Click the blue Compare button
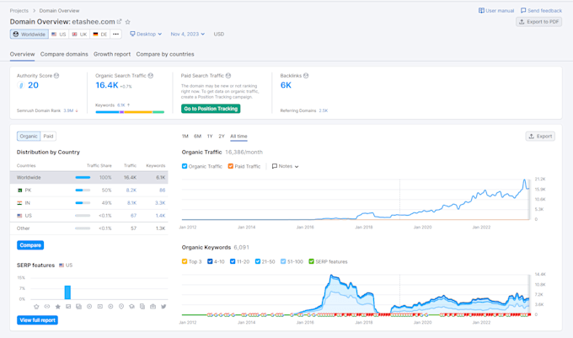This screenshot has width=573, height=338. [30, 245]
